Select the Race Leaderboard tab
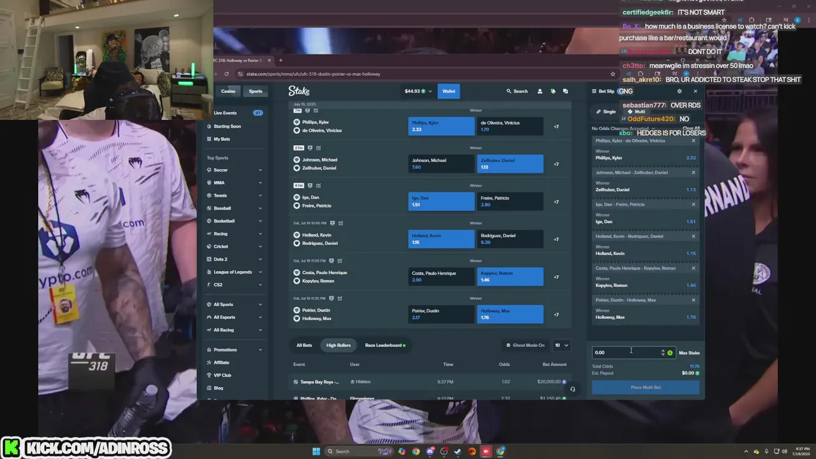Viewport: 816px width, 459px height. (385, 346)
